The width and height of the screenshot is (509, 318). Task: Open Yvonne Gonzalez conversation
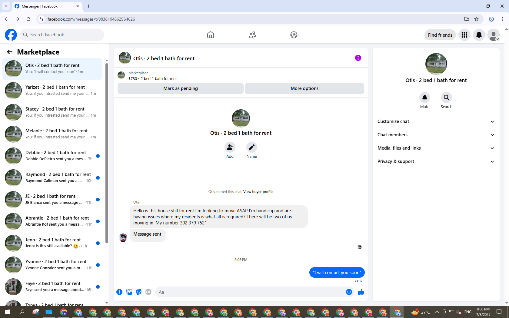[52, 265]
